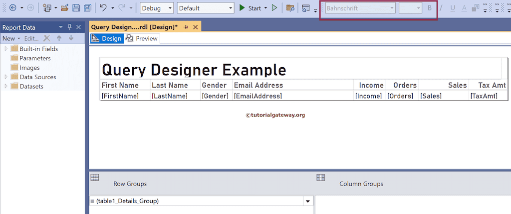Click the font foreground color icon
This screenshot has width=511, height=214.
[x=464, y=8]
